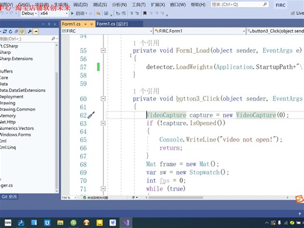Toggle the preview selected items icon next to the wrench
This screenshot has width=304, height=228.
pos(36,32)
